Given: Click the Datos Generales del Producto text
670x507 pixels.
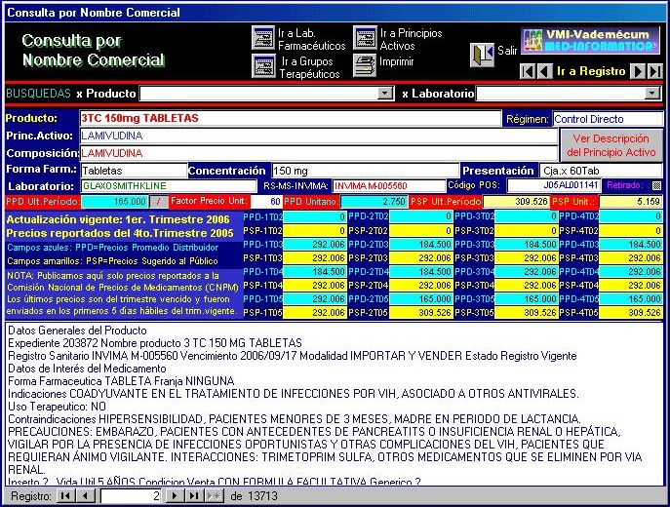Looking at the screenshot, I should pos(77,331).
